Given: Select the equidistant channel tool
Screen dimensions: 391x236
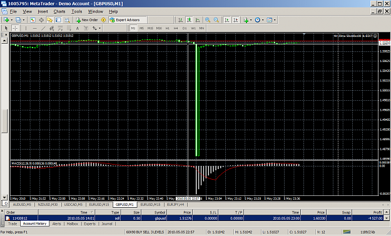Looking at the screenshot, I should point(52,28).
